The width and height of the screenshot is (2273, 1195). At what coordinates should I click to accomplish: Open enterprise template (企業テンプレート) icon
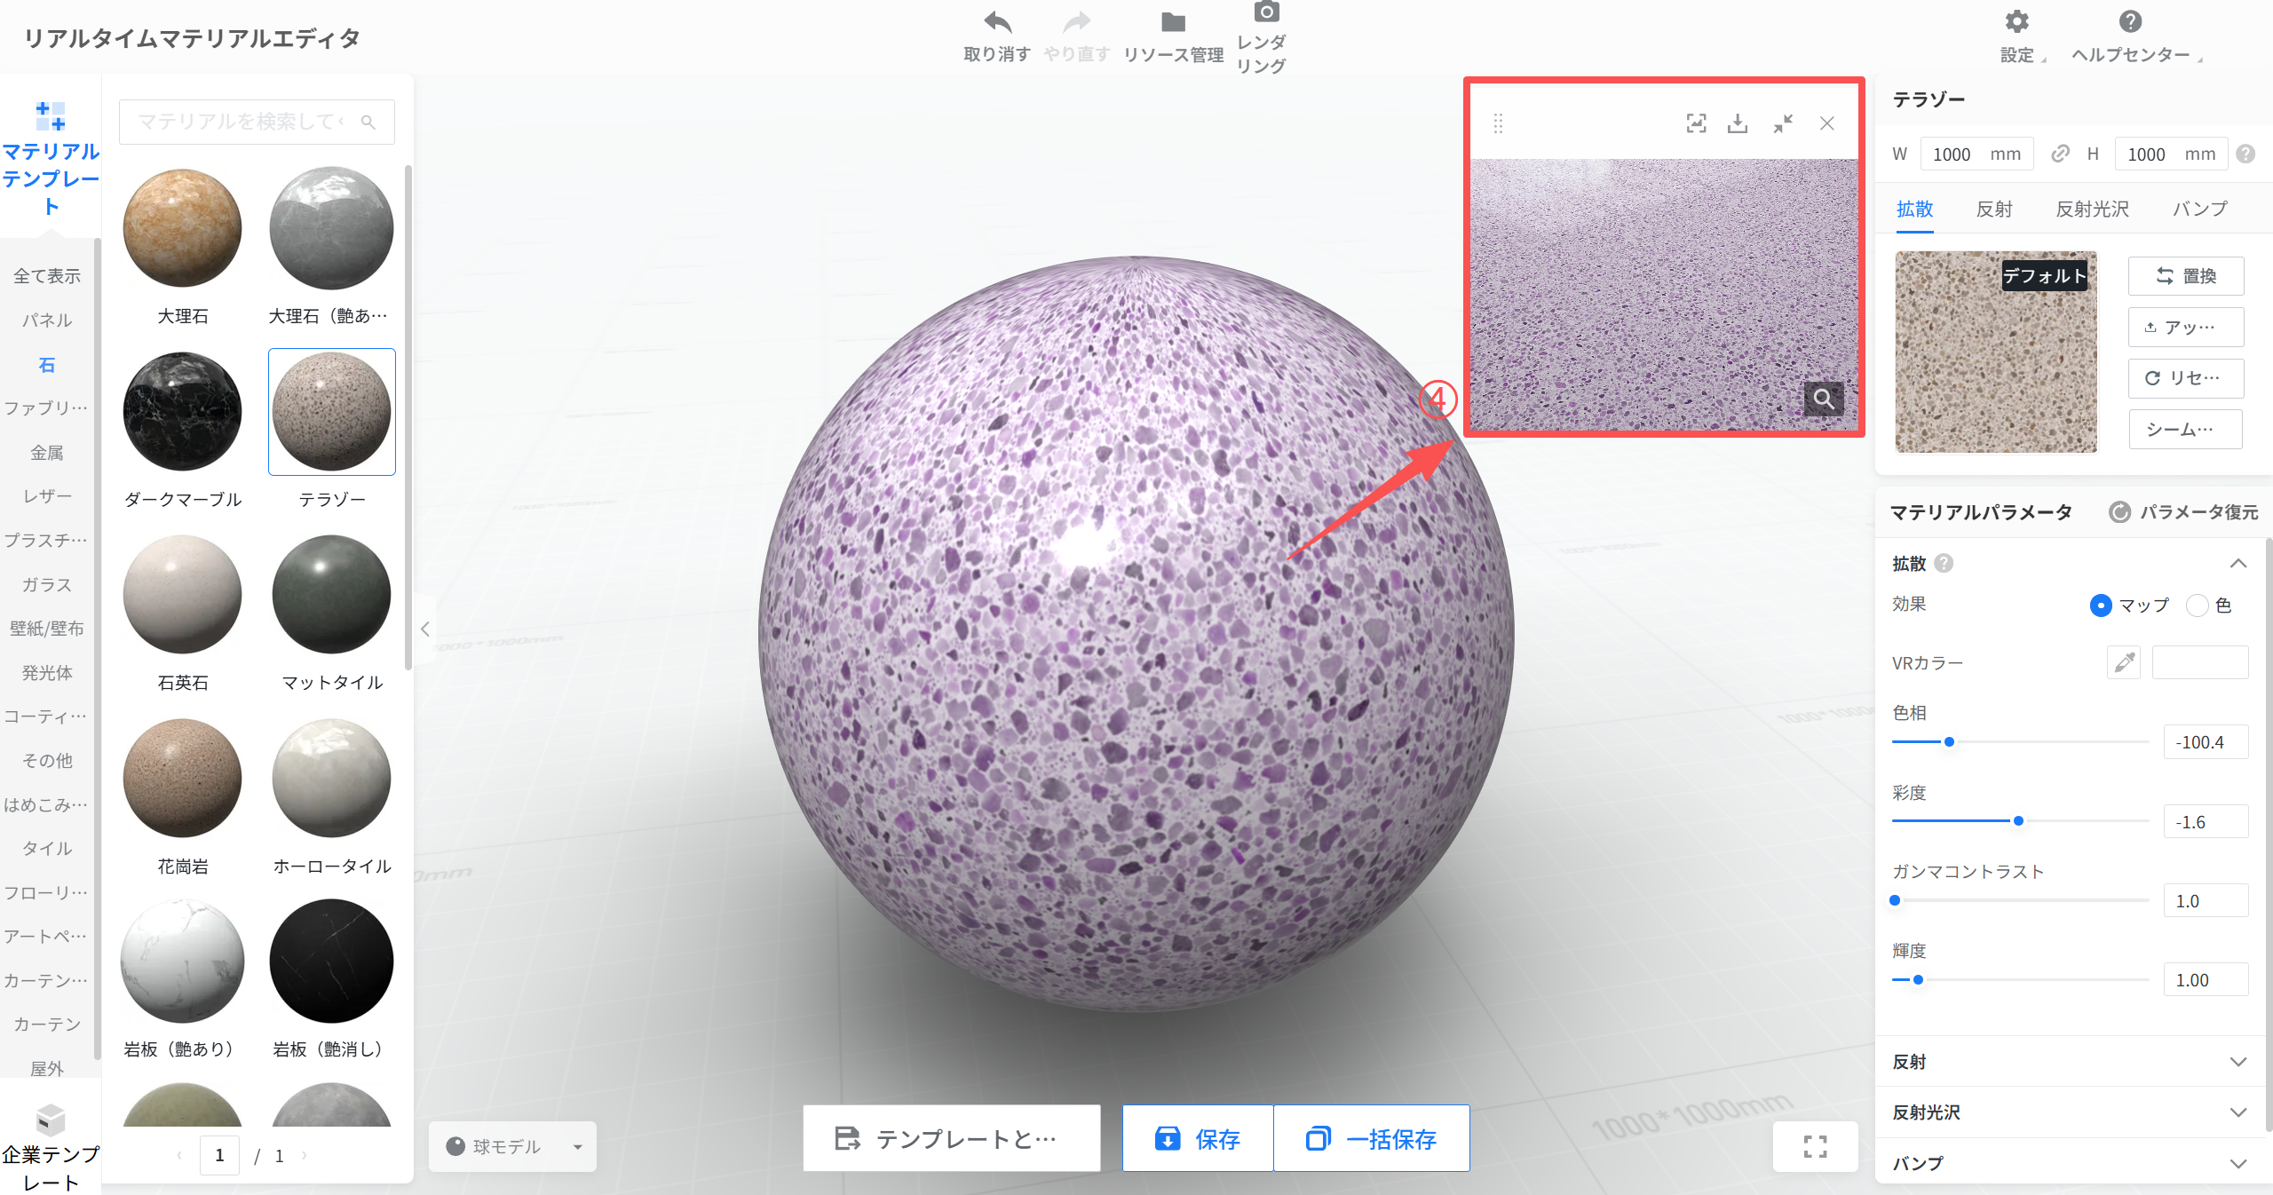coord(51,1120)
